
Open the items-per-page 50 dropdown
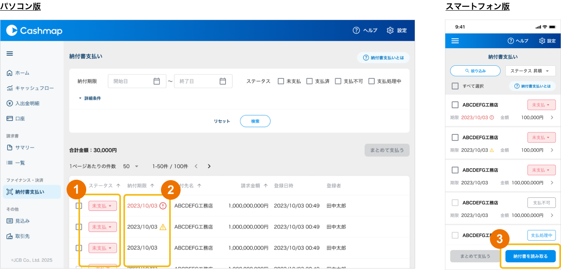tap(131, 166)
